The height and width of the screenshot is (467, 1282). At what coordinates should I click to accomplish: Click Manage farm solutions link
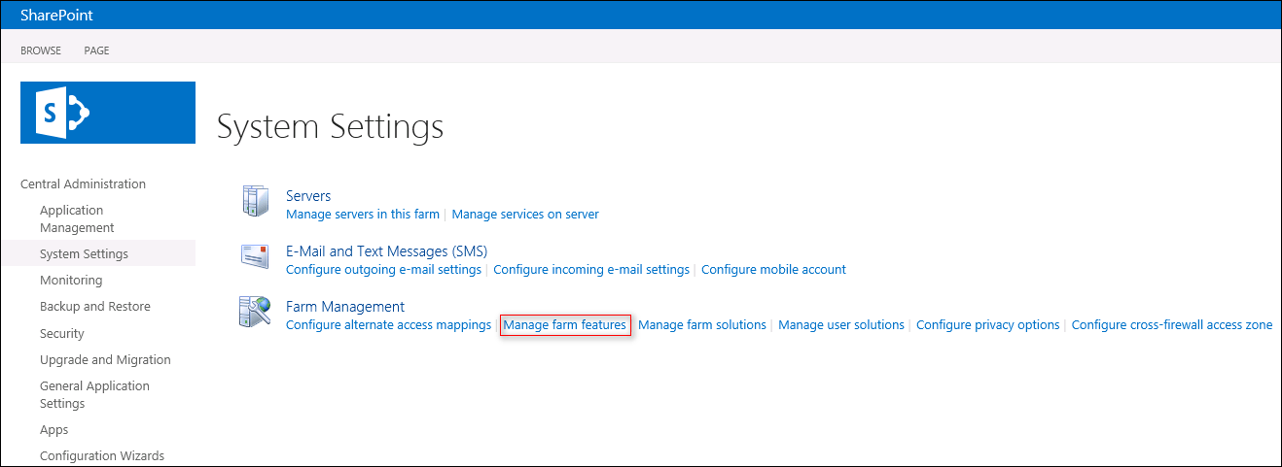[x=702, y=325]
